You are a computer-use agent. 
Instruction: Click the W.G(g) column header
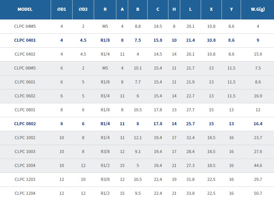[258, 9]
